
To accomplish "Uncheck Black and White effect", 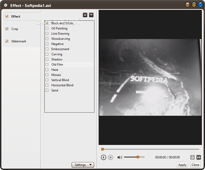I will (47, 23).
